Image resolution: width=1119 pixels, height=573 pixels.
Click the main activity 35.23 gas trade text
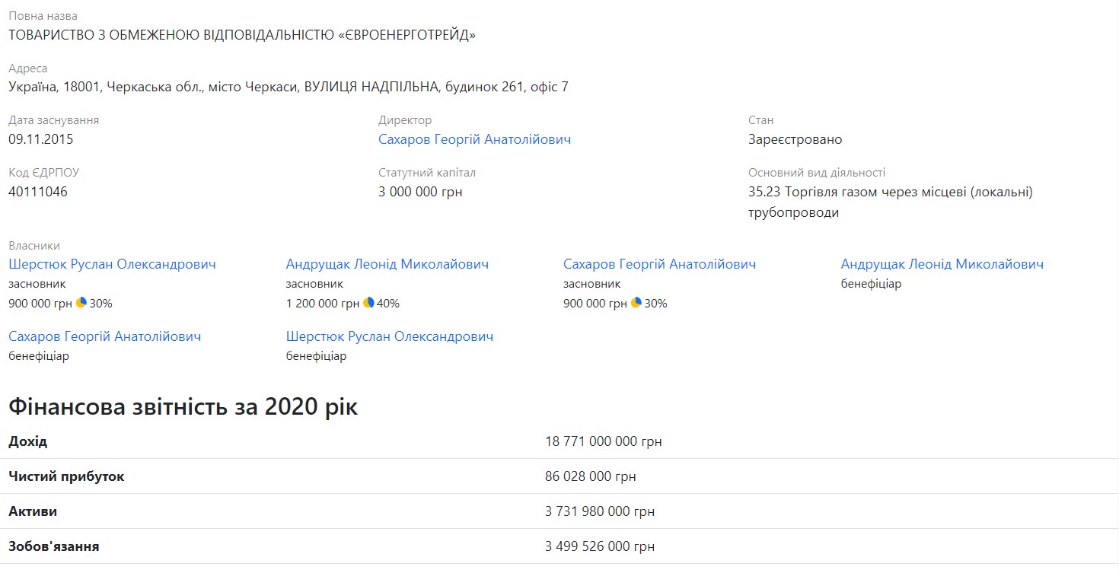pyautogui.click(x=890, y=192)
